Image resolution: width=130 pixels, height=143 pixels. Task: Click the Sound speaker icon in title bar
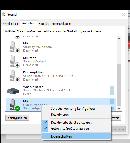(4, 14)
